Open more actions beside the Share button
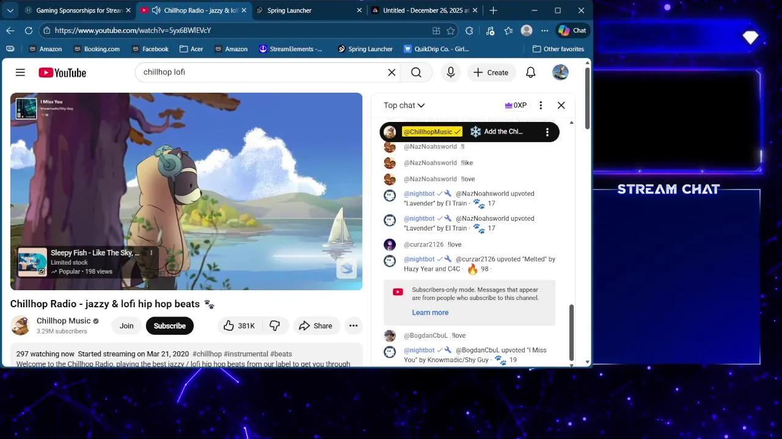Image resolution: width=782 pixels, height=439 pixels. click(353, 326)
